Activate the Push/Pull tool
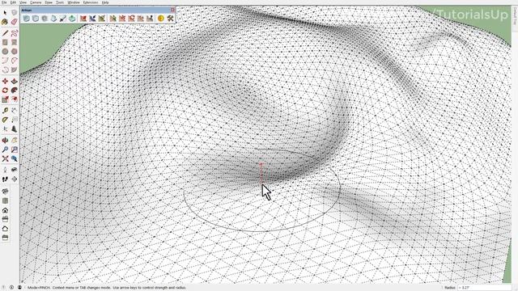 [x=15, y=81]
